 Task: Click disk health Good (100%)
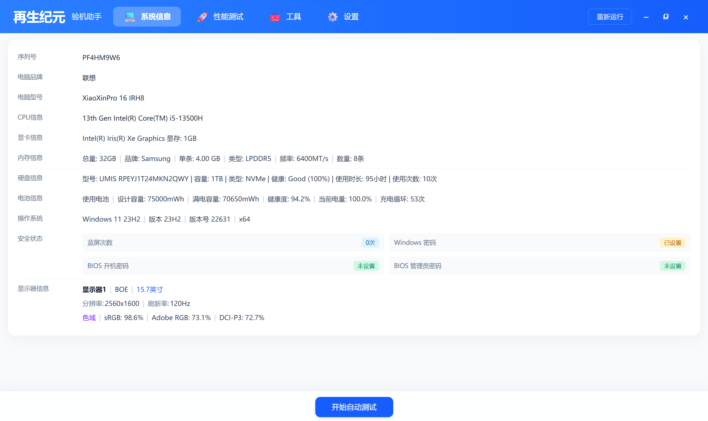[309, 179]
